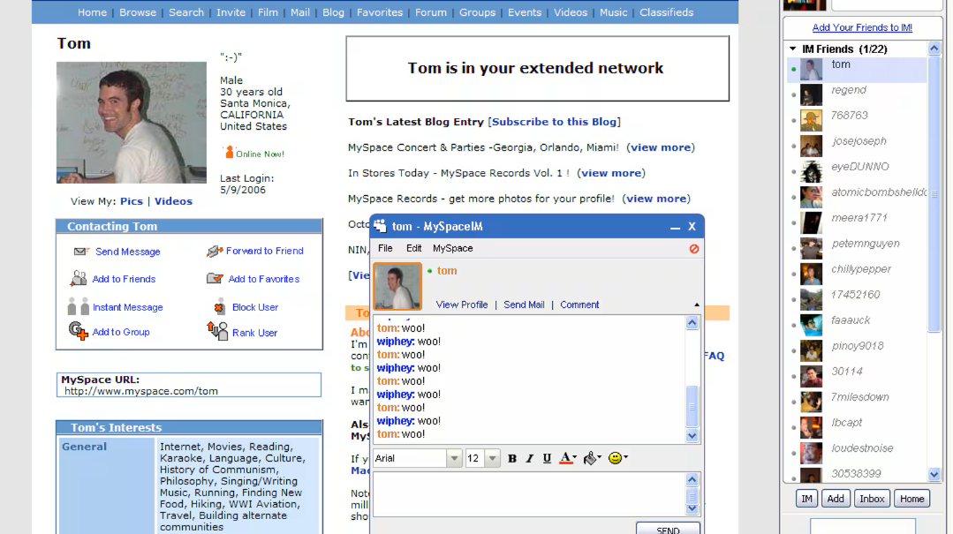This screenshot has height=534, width=953.
Task: Toggle italic text in IM toolbar
Action: pos(529,459)
